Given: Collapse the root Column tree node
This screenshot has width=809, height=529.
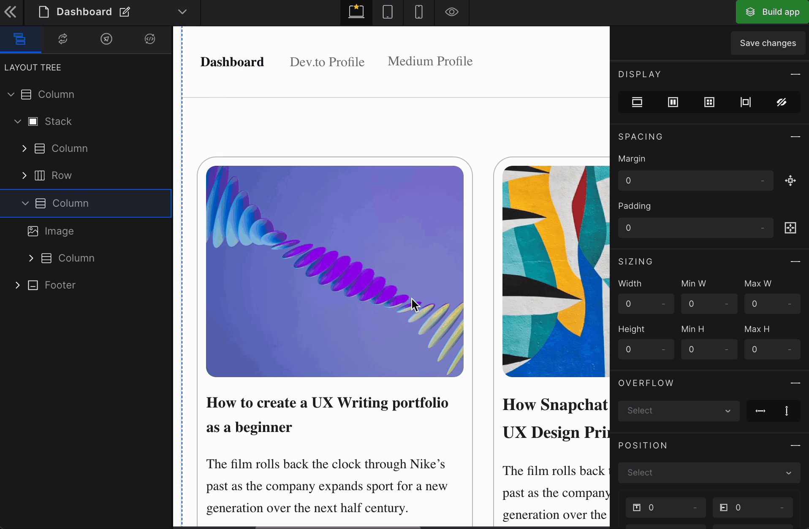Looking at the screenshot, I should click(x=11, y=94).
